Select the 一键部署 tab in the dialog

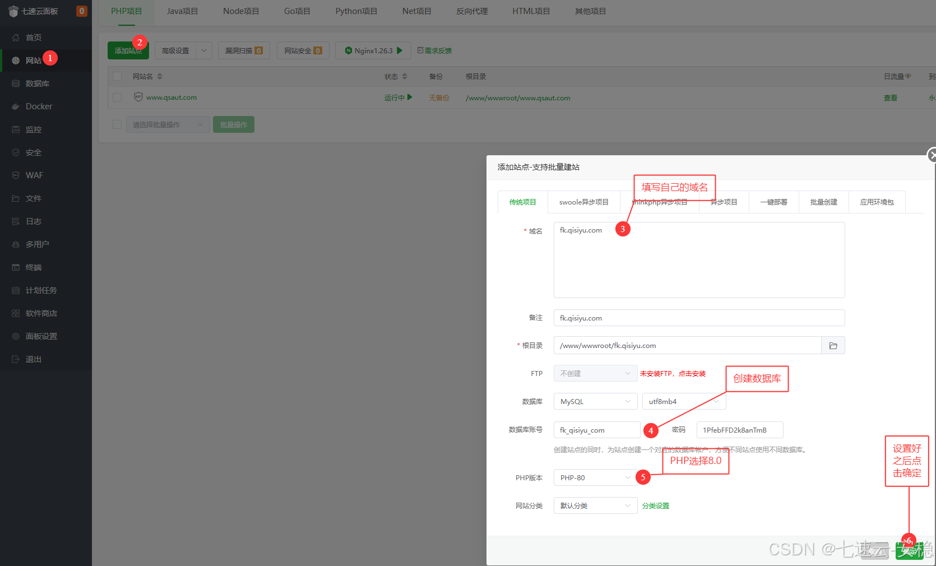pos(773,202)
